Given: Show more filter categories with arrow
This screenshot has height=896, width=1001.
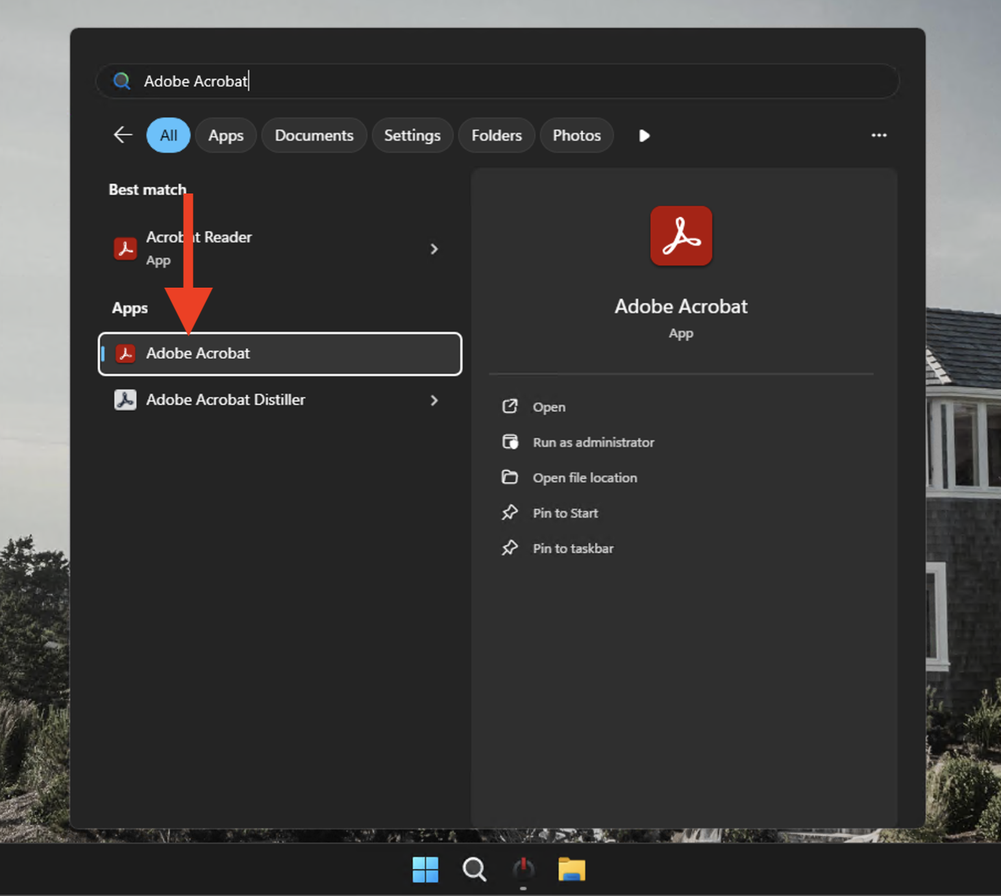Looking at the screenshot, I should [643, 136].
